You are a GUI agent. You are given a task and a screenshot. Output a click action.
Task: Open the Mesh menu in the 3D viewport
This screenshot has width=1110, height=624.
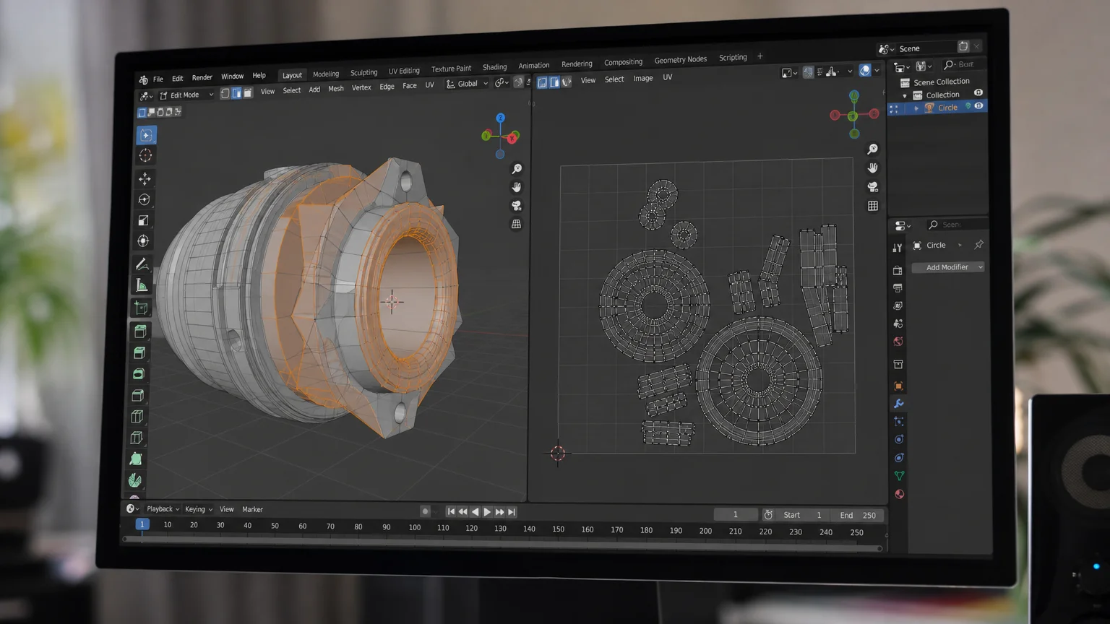[x=336, y=89]
